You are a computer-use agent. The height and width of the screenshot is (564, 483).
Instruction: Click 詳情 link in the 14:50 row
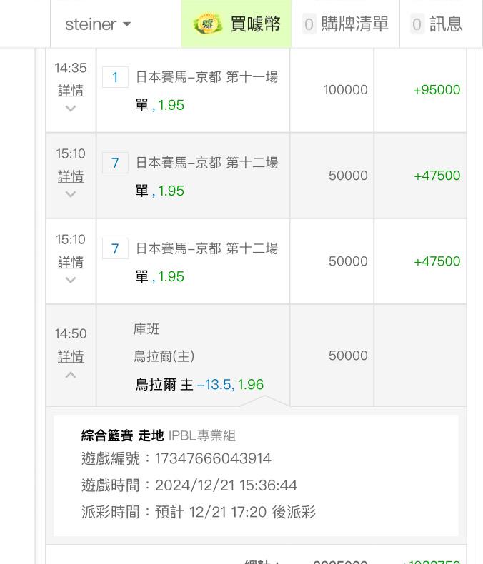click(71, 356)
